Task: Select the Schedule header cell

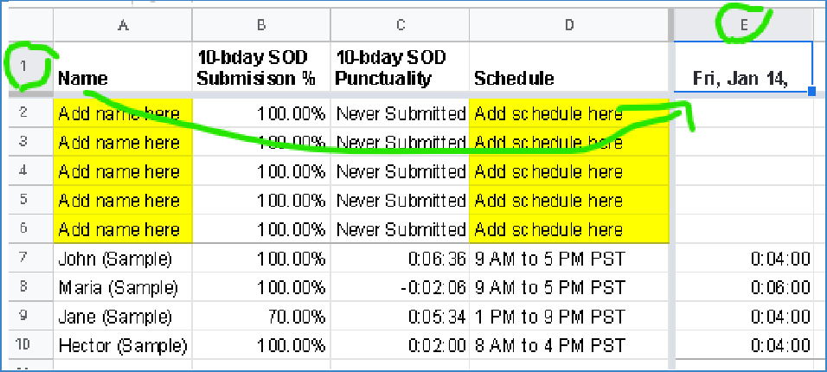Action: click(x=568, y=67)
